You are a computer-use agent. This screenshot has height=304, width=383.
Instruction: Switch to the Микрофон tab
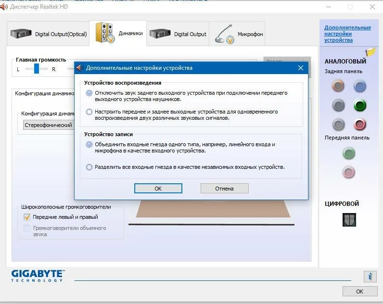click(237, 34)
